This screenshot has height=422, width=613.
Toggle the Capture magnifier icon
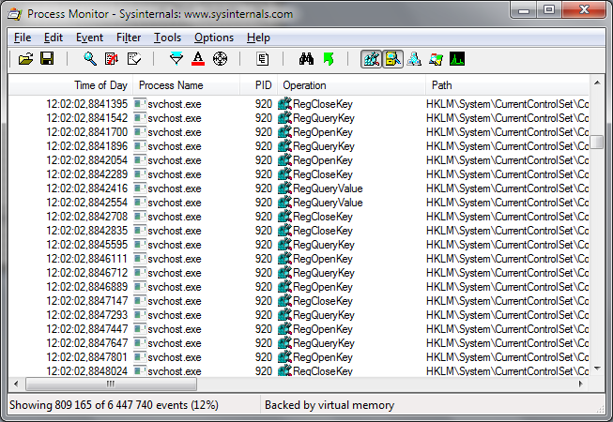(x=90, y=59)
